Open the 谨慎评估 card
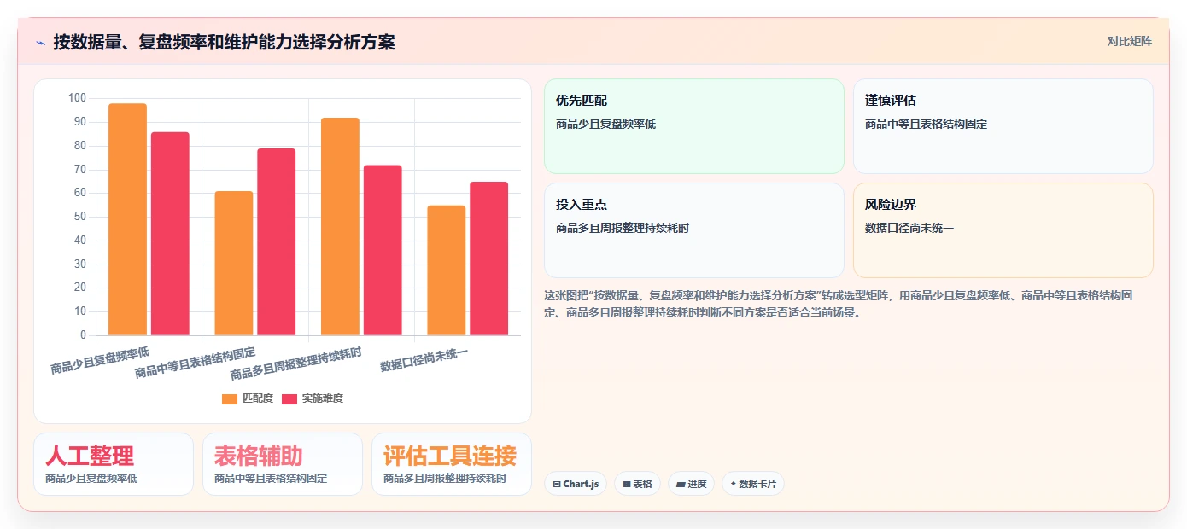Screen dimensions: 1187x529 [1003, 126]
